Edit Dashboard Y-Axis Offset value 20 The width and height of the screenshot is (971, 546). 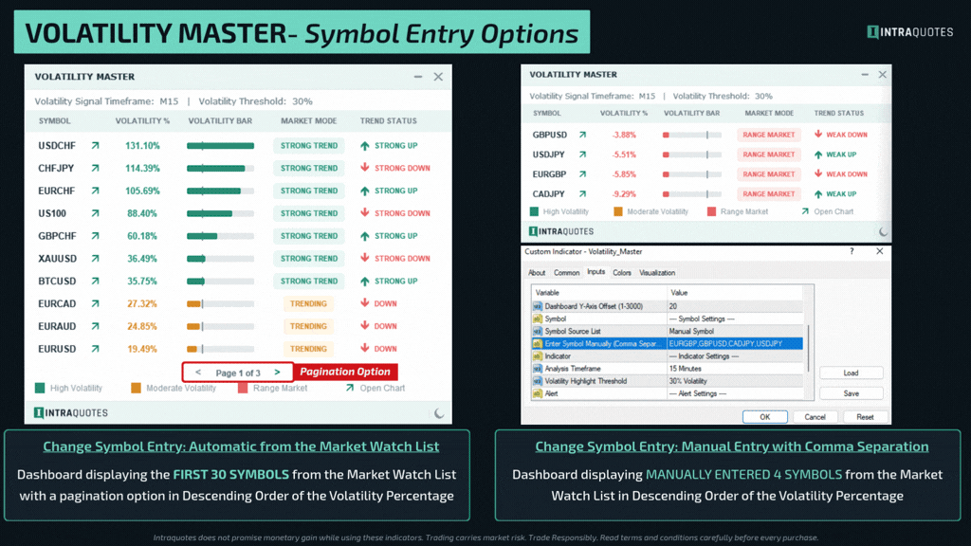(735, 306)
